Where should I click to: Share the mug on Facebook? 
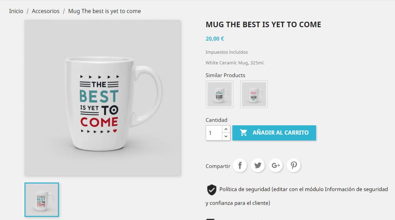(240, 165)
